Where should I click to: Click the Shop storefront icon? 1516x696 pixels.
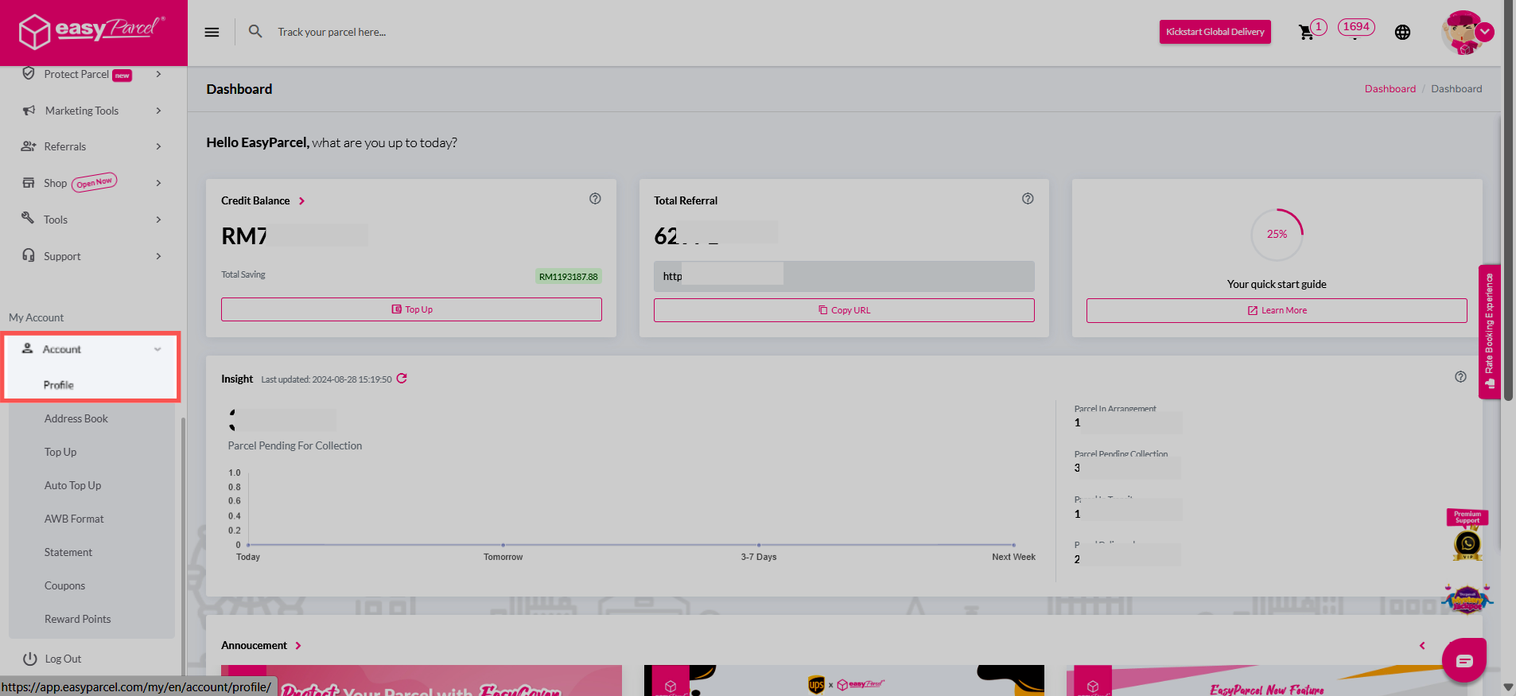[x=29, y=183]
